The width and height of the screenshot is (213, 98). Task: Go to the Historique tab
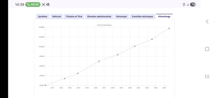pos(121,16)
